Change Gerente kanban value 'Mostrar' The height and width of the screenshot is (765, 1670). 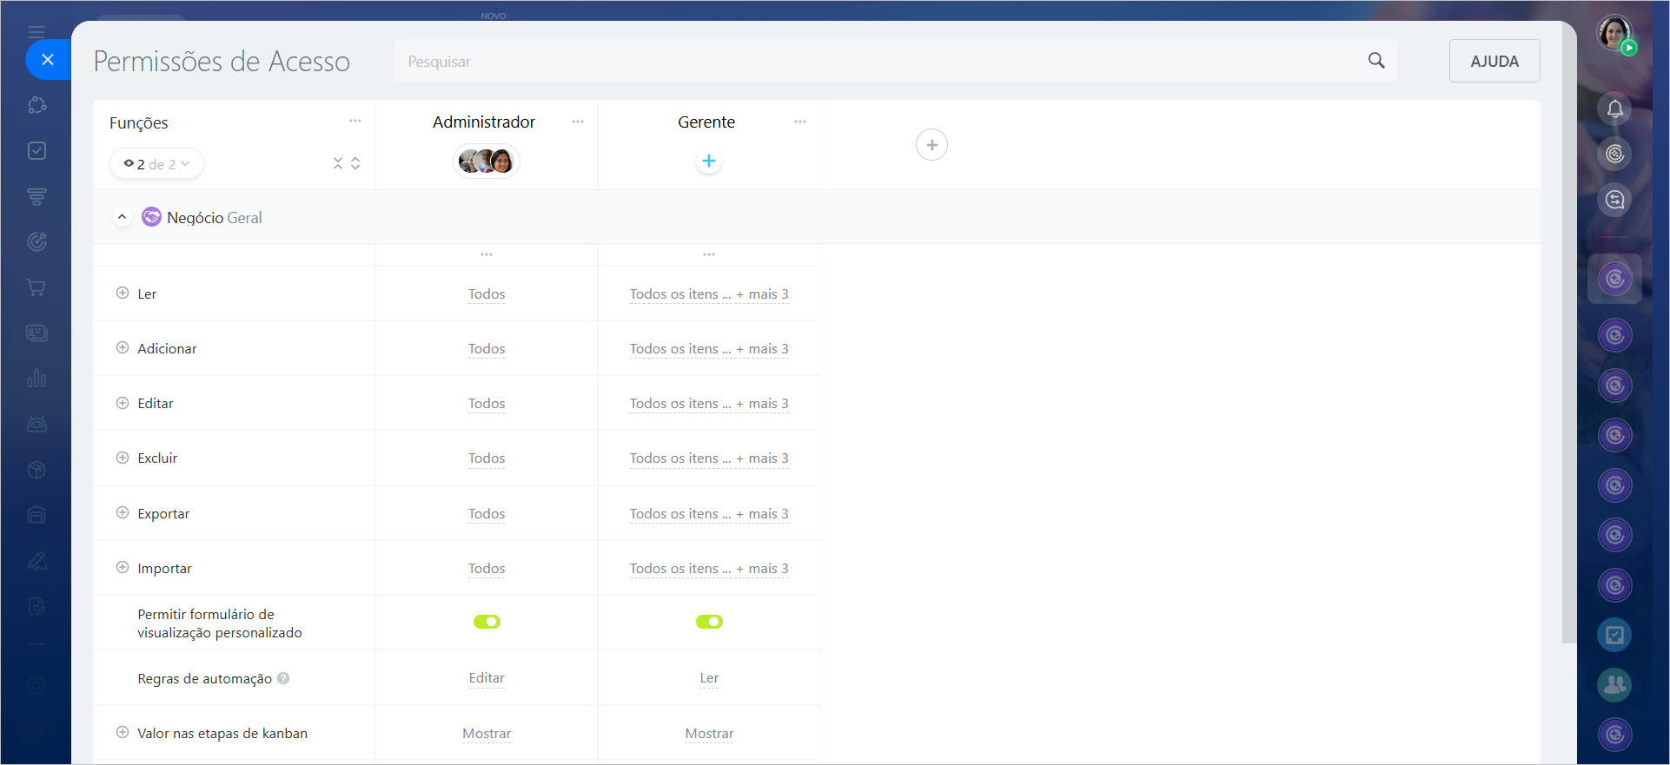point(709,734)
